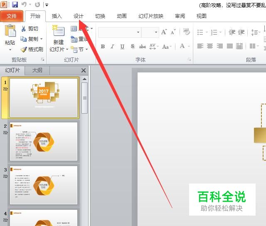Click the character spacing AV icon
Screen dimensions: 266x226
coord(153,46)
